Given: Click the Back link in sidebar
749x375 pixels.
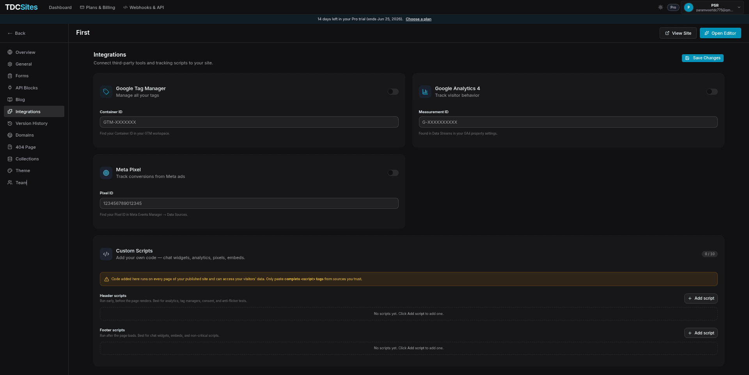Looking at the screenshot, I should pyautogui.click(x=16, y=34).
